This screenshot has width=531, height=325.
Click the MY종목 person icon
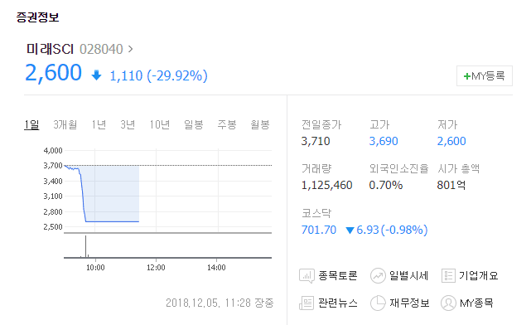click(448, 303)
